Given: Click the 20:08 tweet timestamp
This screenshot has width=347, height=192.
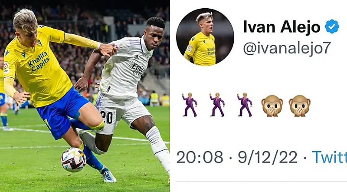Looking at the screenshot, I should [x=200, y=157].
